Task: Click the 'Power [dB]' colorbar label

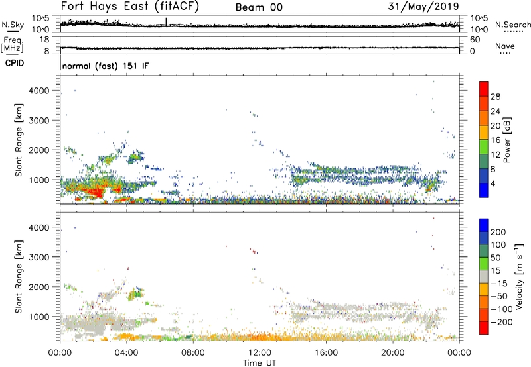Action: tap(506, 140)
